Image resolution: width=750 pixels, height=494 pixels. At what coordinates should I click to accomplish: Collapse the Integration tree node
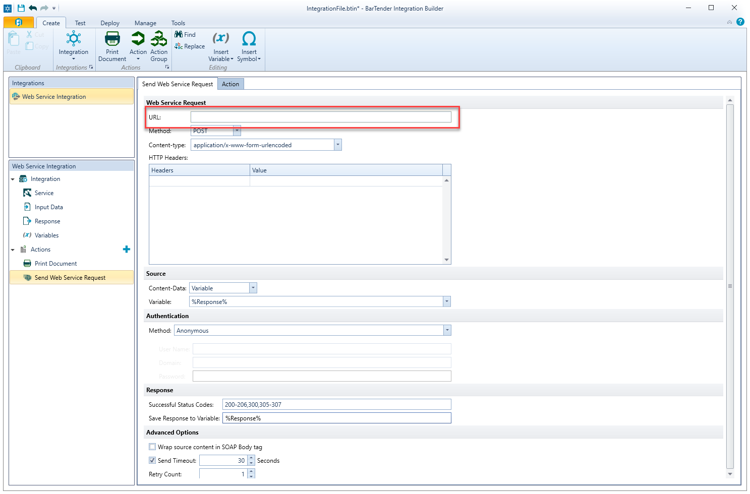click(13, 179)
